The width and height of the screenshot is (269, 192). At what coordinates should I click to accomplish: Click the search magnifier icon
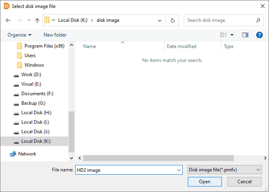(258, 20)
